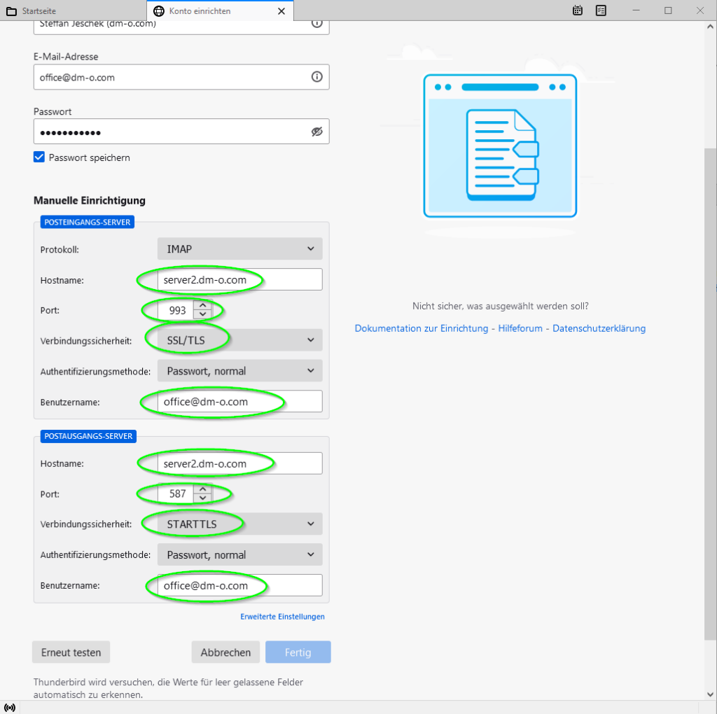This screenshot has width=717, height=714.
Task: Open the Dokumentation zur Einrichtung link
Action: point(421,328)
